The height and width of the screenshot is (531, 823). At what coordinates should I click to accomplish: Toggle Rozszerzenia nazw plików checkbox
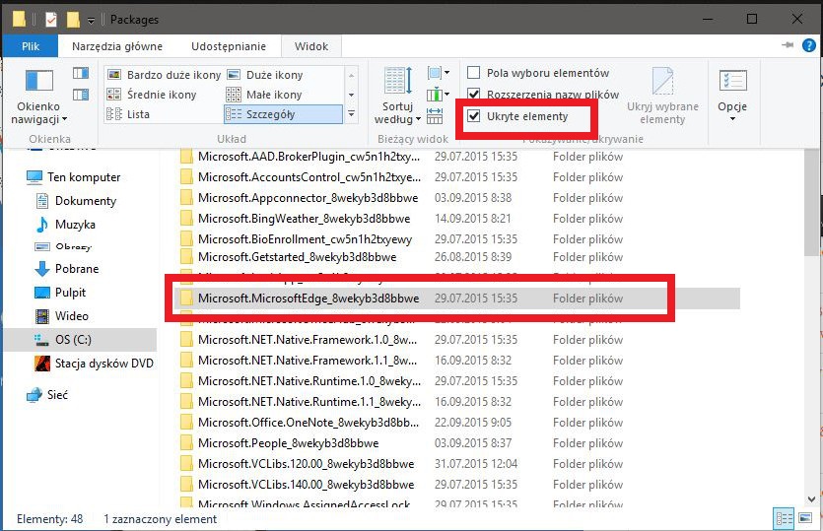[x=473, y=94]
